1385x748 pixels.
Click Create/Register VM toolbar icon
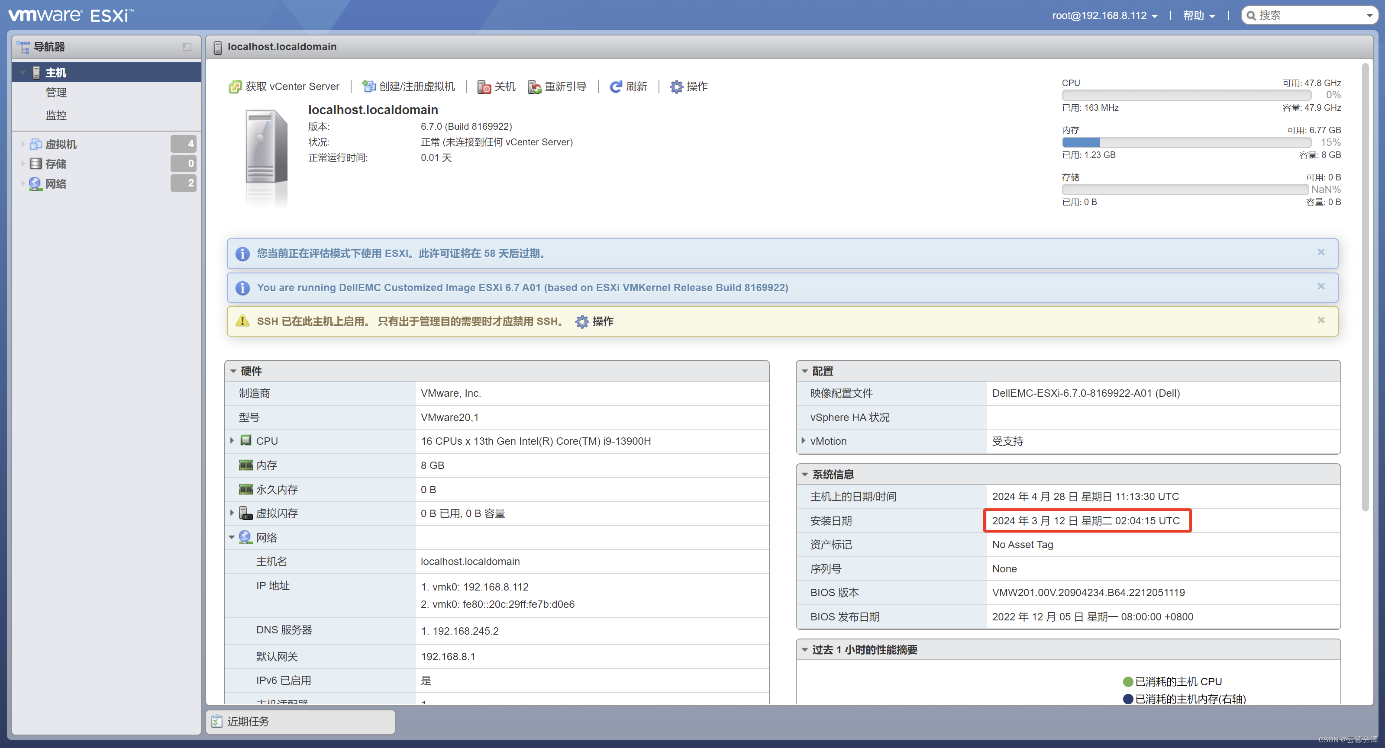coord(368,87)
